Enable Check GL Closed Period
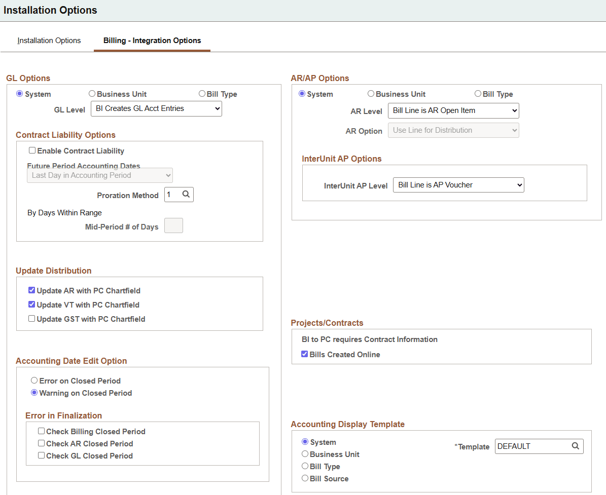 click(41, 455)
